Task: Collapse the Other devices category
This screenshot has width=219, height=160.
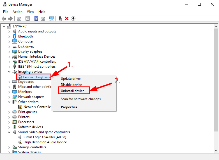Action: click(x=9, y=102)
